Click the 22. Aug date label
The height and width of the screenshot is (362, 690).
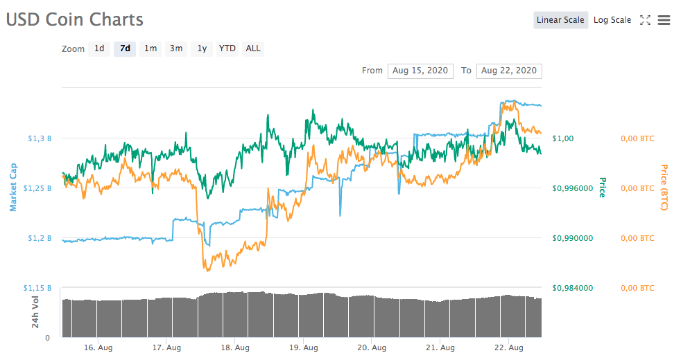(x=509, y=347)
